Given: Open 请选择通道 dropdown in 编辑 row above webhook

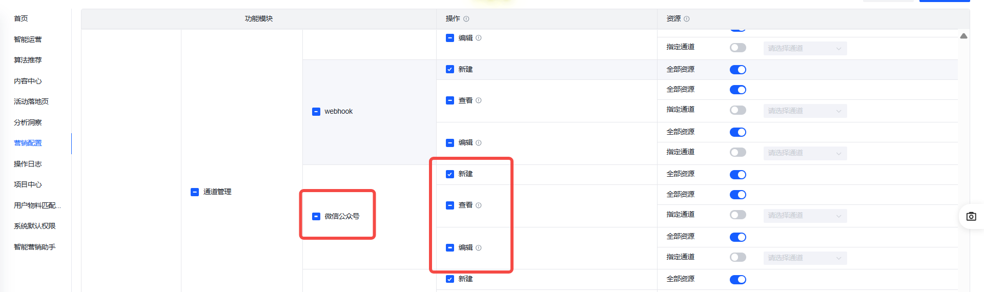Looking at the screenshot, I should (x=805, y=48).
